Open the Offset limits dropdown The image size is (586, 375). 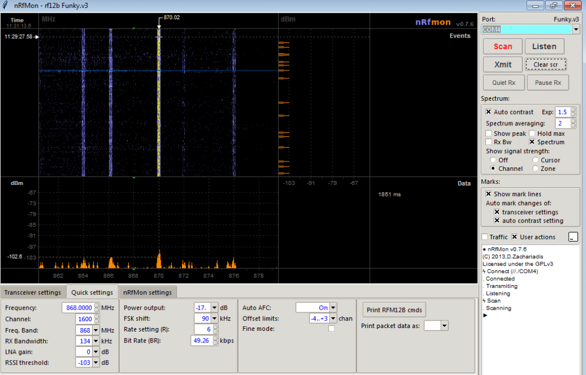tap(333, 318)
